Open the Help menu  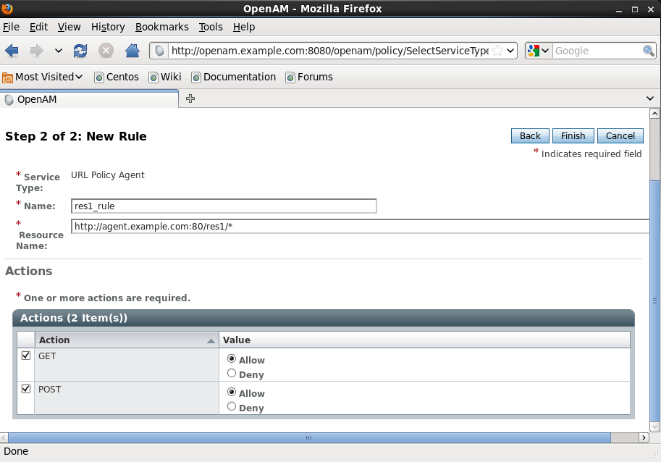pyautogui.click(x=244, y=27)
